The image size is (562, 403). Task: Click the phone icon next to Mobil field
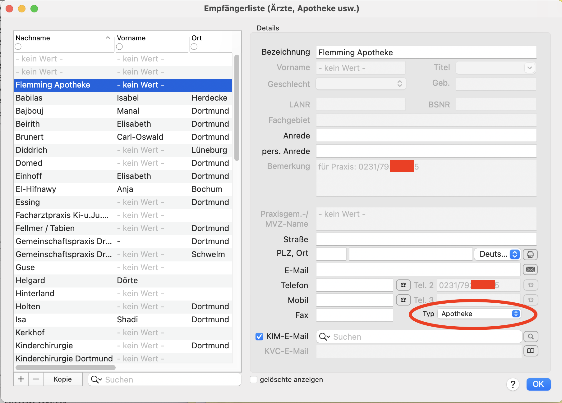click(403, 300)
